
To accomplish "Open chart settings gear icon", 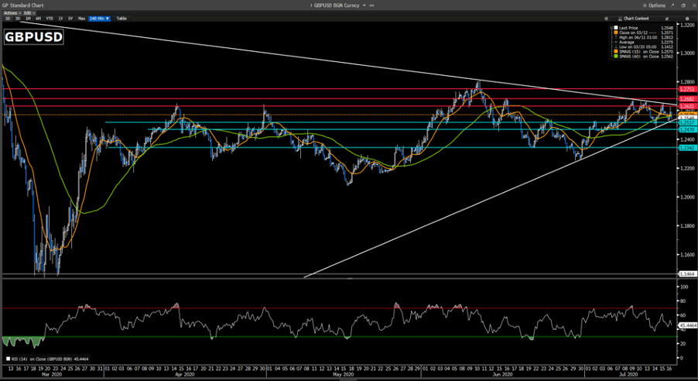I will (687, 19).
